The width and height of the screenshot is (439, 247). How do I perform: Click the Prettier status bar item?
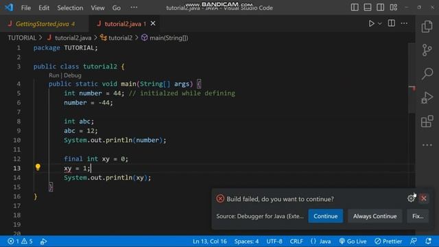point(388,241)
